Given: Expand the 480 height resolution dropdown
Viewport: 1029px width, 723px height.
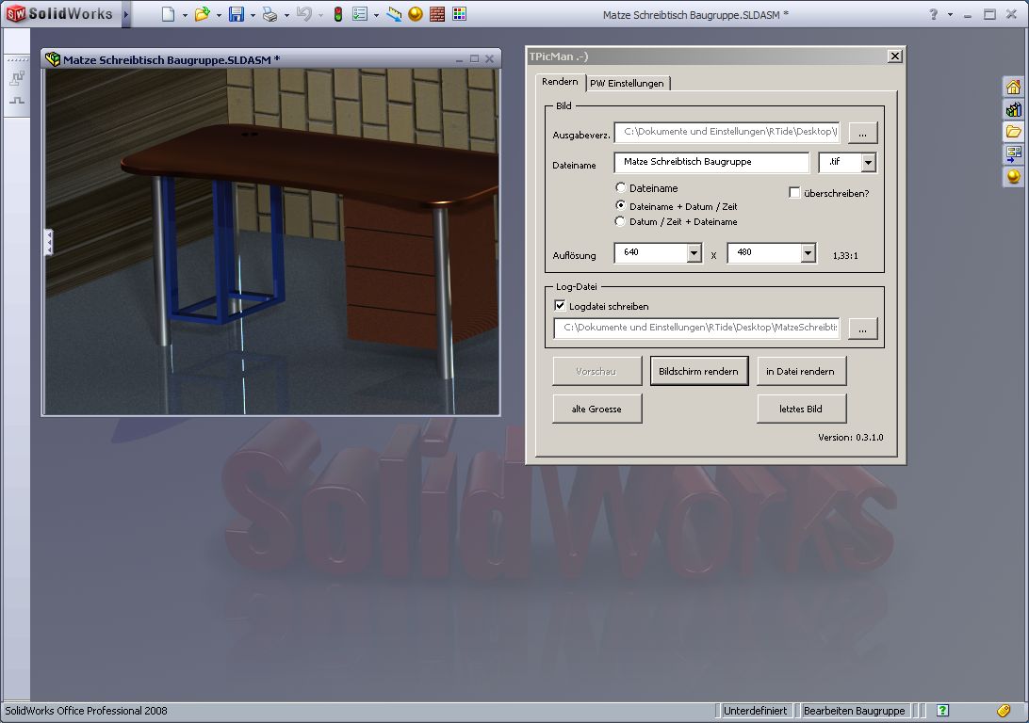Looking at the screenshot, I should click(808, 253).
